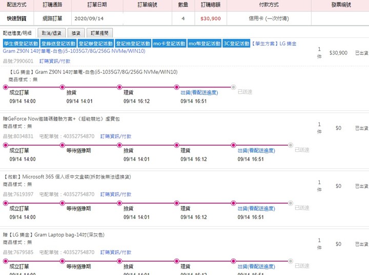The height and width of the screenshot is (275, 369).
Task: Click the 3C登記活動 badge
Action: tap(236, 44)
